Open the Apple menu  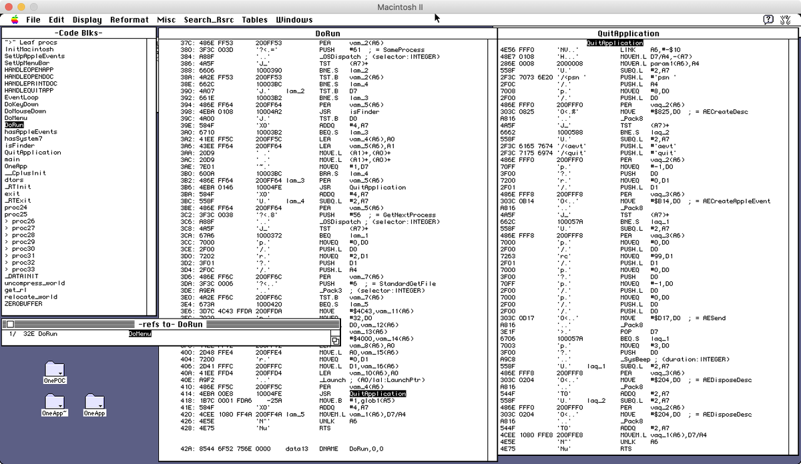(15, 19)
